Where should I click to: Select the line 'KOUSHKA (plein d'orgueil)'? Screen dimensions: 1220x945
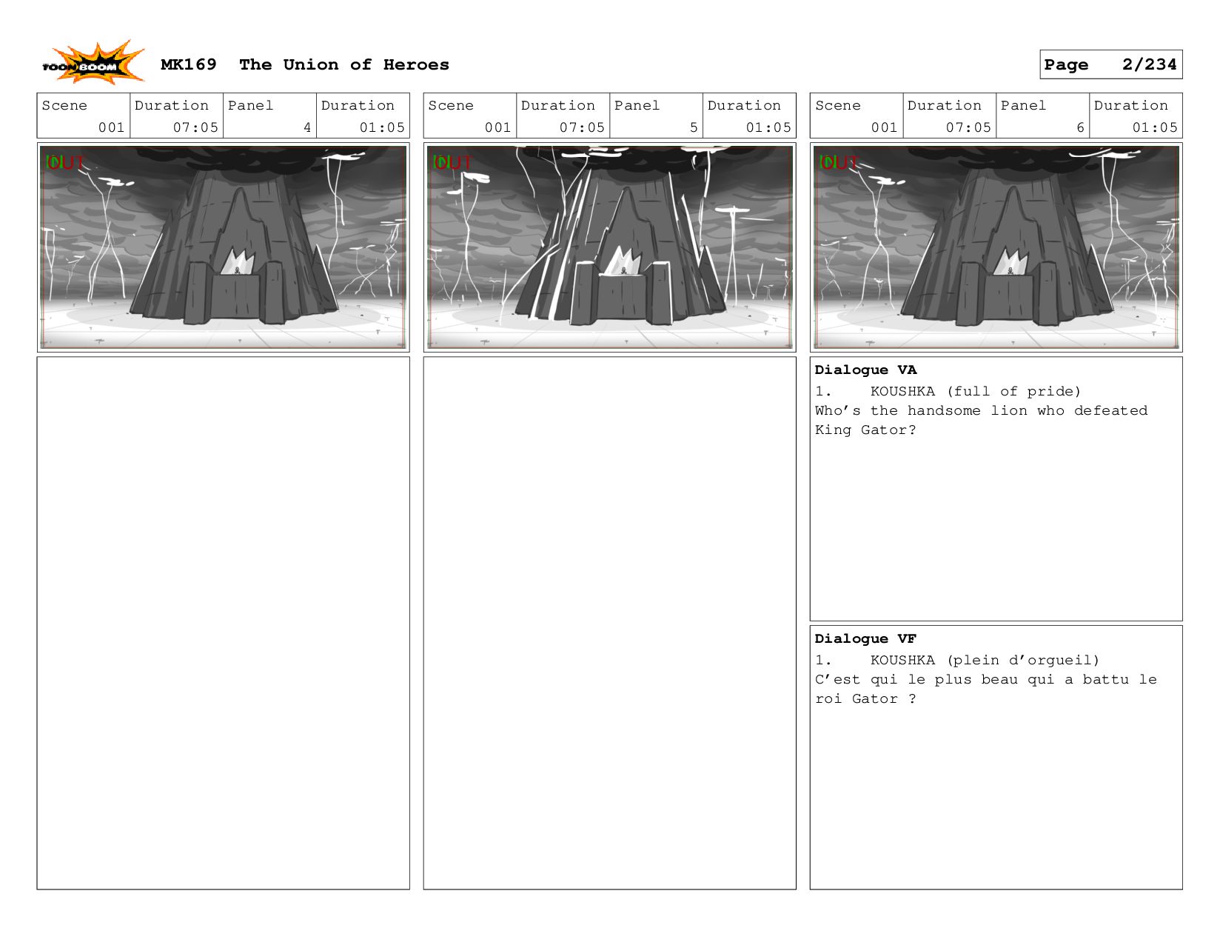(985, 660)
